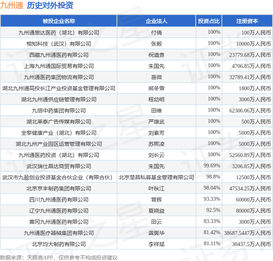Click legal person 田维
The height and width of the screenshot is (261, 273).
156,110
